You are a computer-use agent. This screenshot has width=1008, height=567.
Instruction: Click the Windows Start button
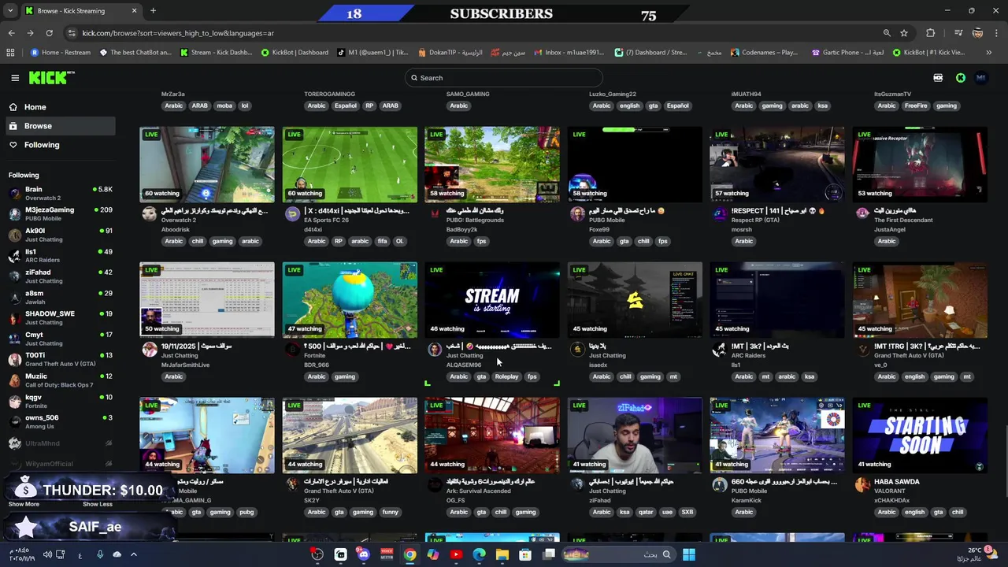[x=689, y=554]
